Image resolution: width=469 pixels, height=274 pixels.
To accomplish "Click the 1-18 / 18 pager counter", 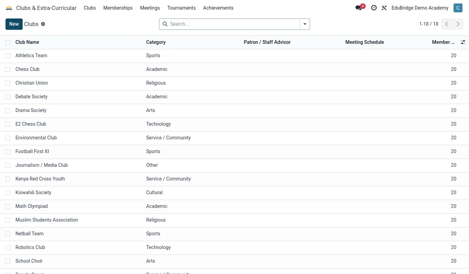I will [x=429, y=24].
